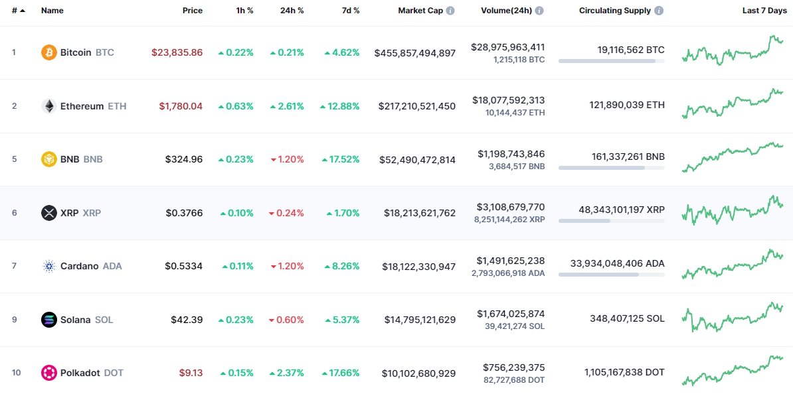Click the Polkadot pink logo

pyautogui.click(x=49, y=373)
